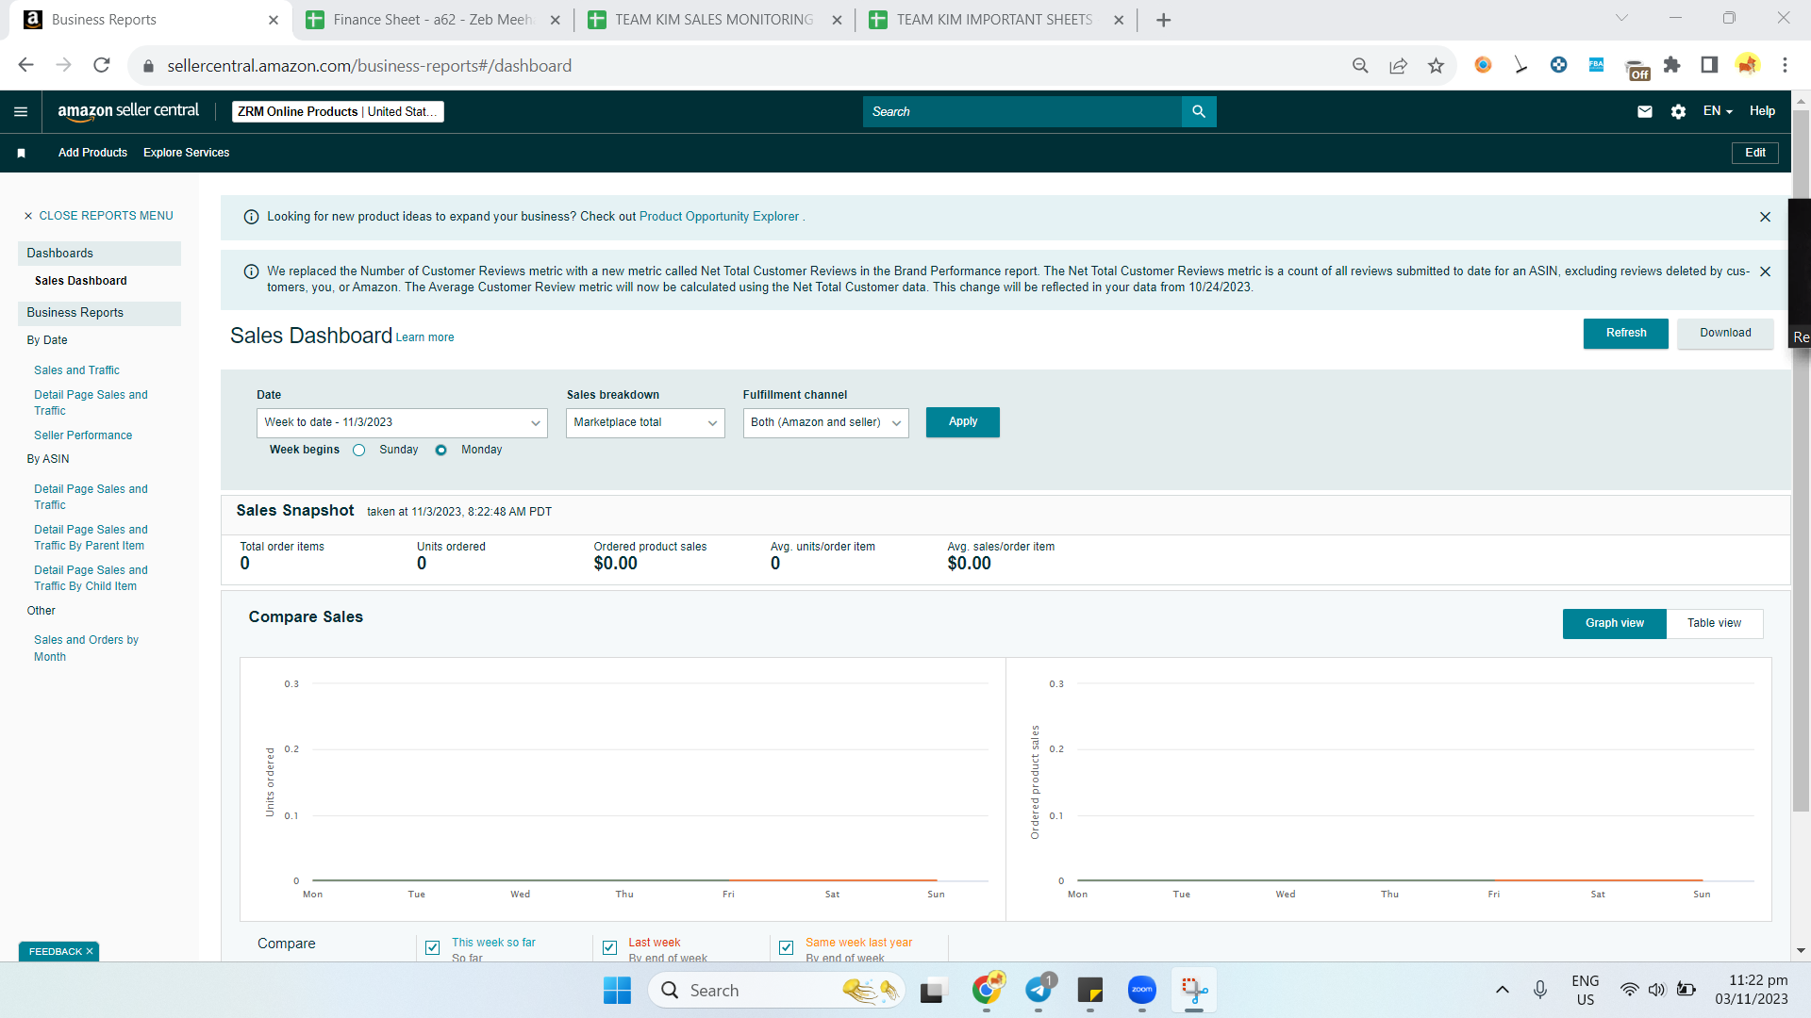
Task: Open Sales Dashboard in reports menu
Action: (x=80, y=281)
